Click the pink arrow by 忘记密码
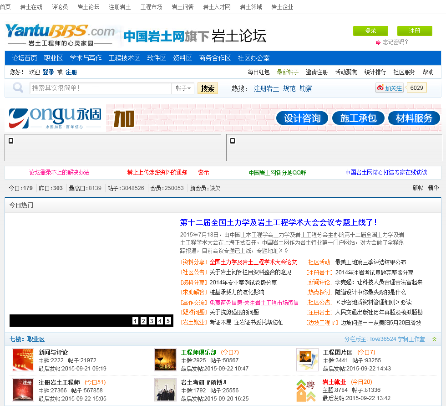446x406 pixels. (x=378, y=42)
